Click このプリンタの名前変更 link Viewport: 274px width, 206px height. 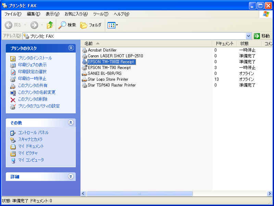coord(37,92)
